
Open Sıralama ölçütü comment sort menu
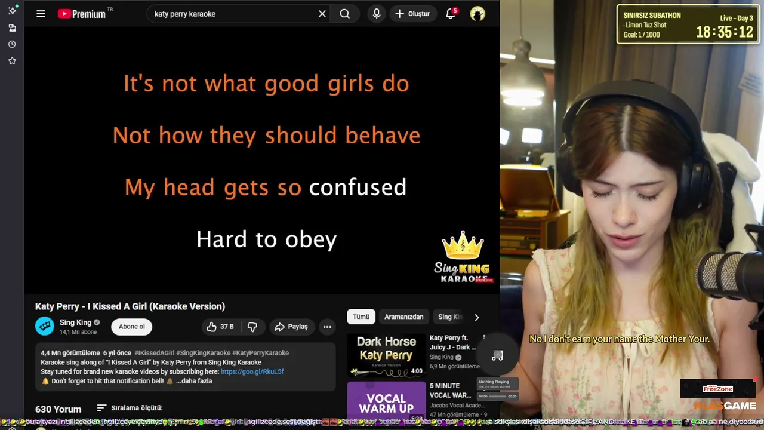coord(130,408)
